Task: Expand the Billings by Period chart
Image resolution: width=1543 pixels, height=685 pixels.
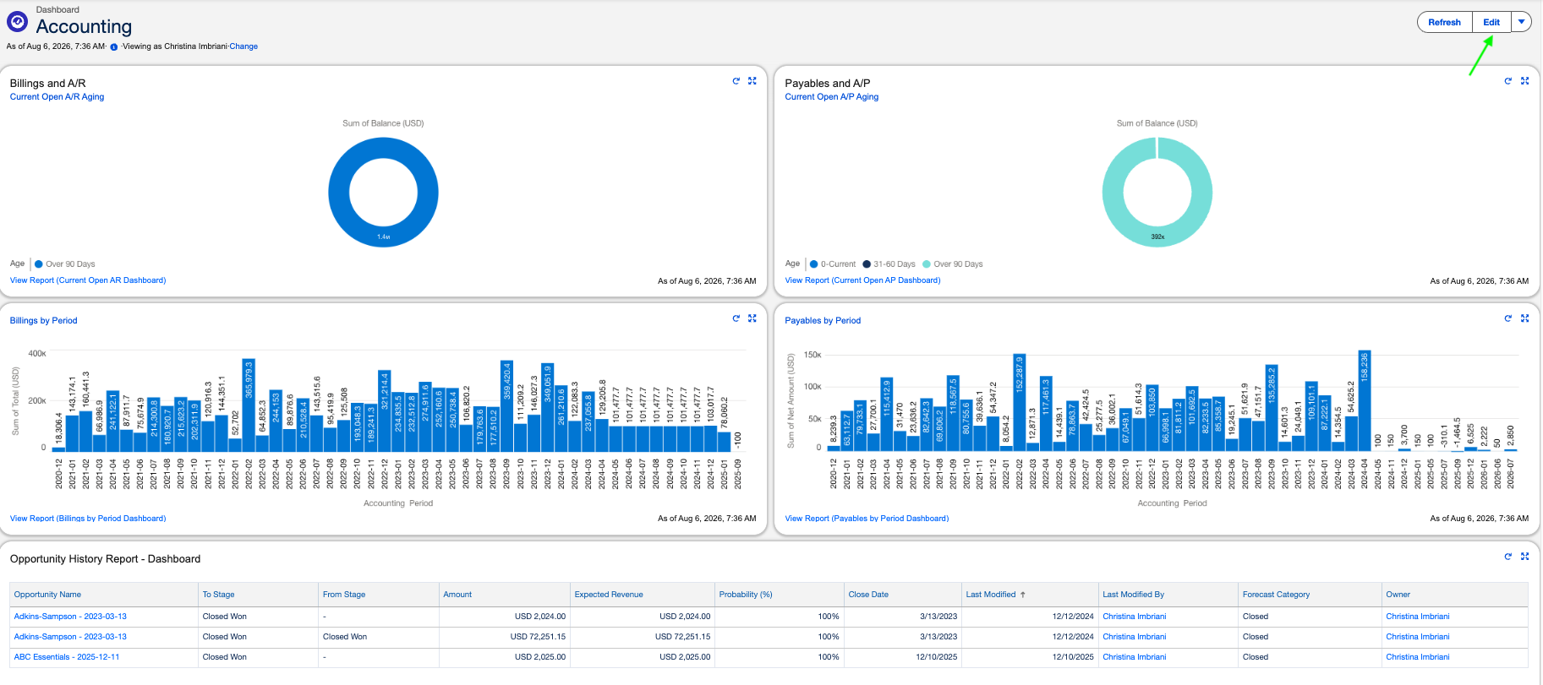Action: (752, 318)
